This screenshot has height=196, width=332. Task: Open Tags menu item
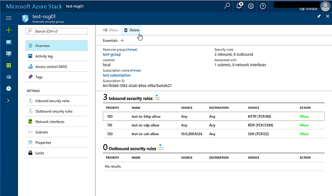(x=57, y=77)
